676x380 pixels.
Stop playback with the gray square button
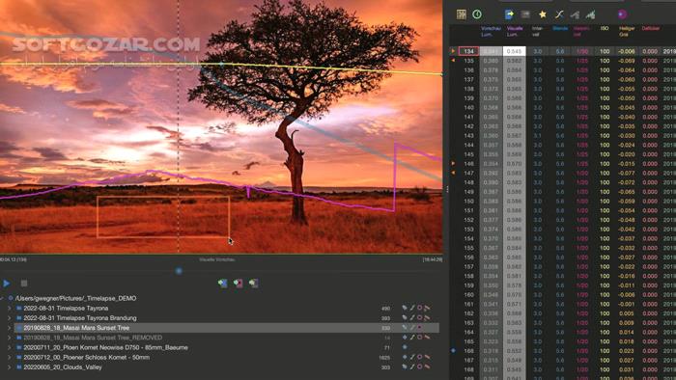[24, 284]
